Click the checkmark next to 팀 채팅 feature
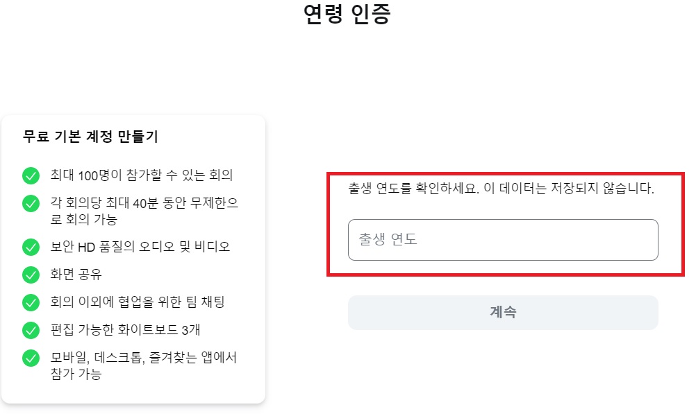This screenshot has height=416, width=696. [x=31, y=303]
